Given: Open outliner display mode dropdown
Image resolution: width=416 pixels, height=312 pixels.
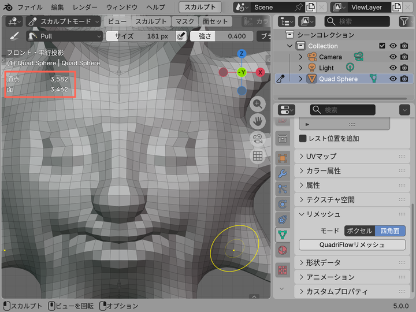Looking at the screenshot, I should point(307,21).
